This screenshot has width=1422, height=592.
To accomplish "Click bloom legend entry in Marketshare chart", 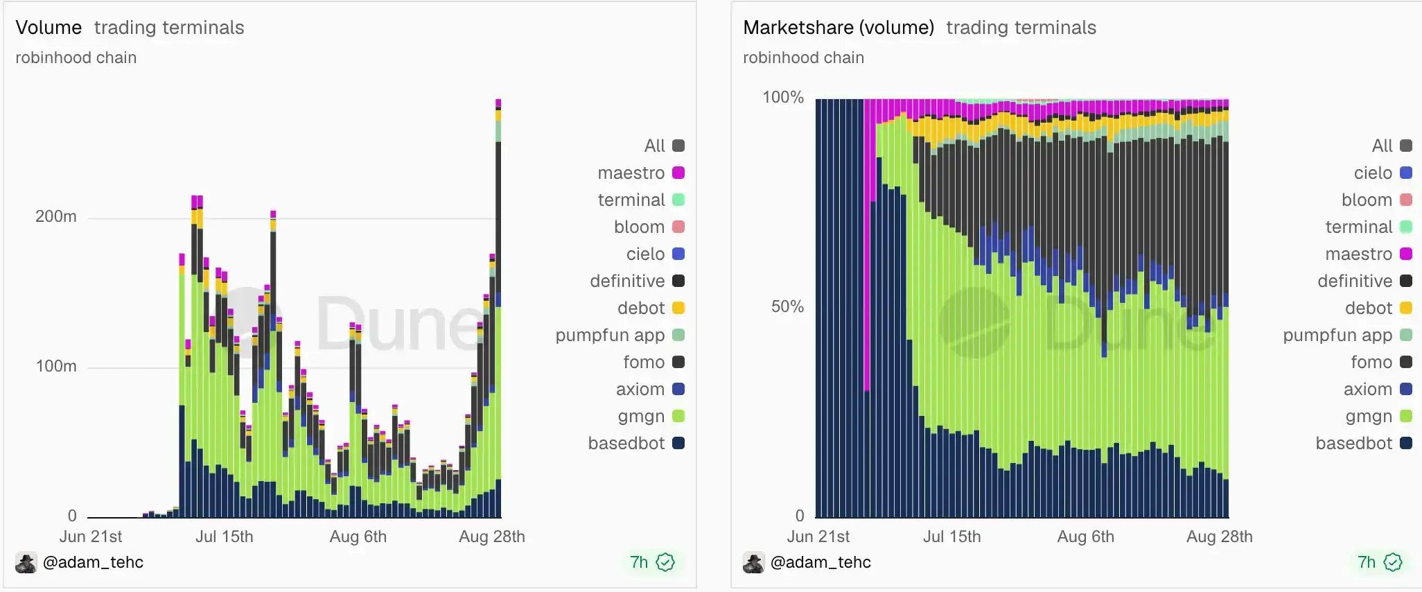I will [x=1376, y=200].
